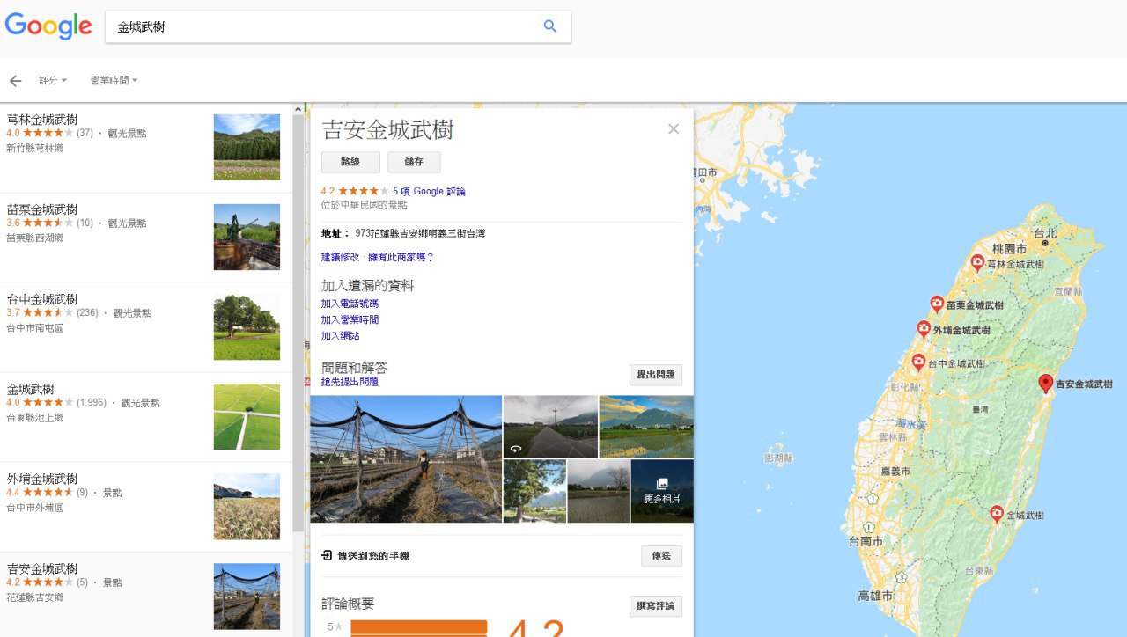Open 更多相片 photo tile
Viewport: 1127px width, 637px height.
pos(662,491)
